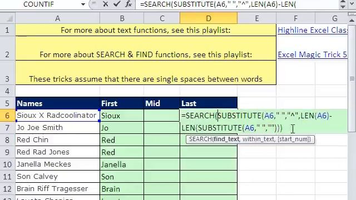Select all cells with the corner button
The width and height of the screenshot is (356, 200).
(7, 18)
